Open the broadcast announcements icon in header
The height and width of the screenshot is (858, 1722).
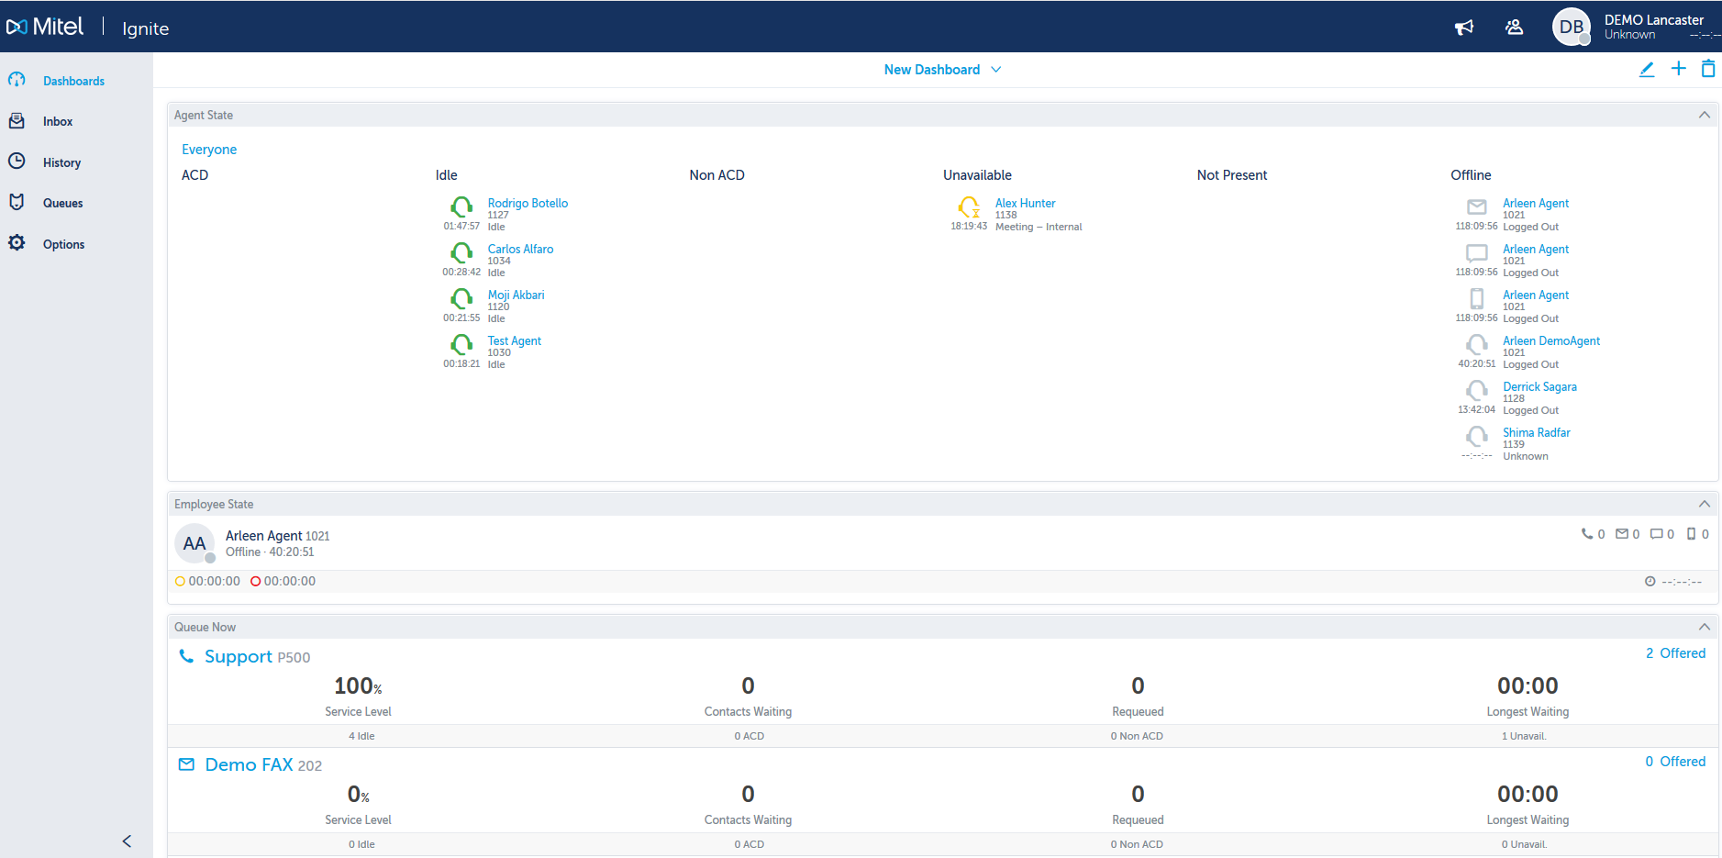(1464, 27)
